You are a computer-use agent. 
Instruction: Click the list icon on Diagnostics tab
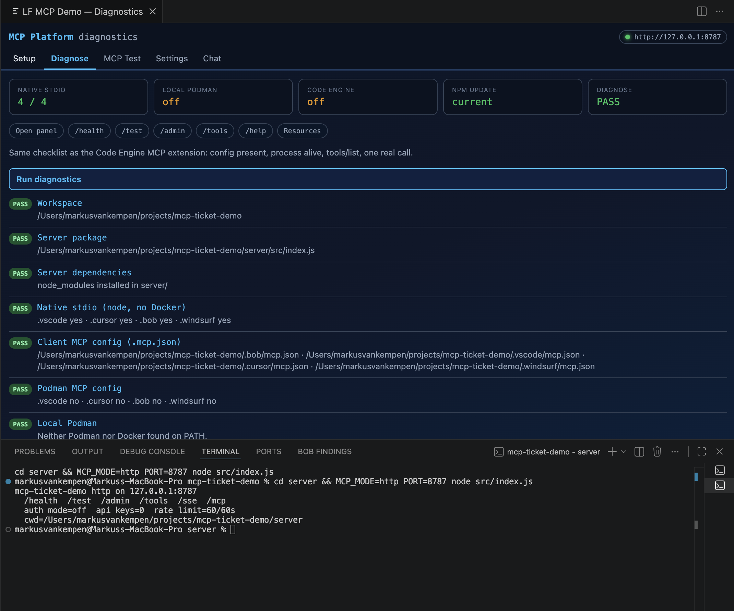15,12
